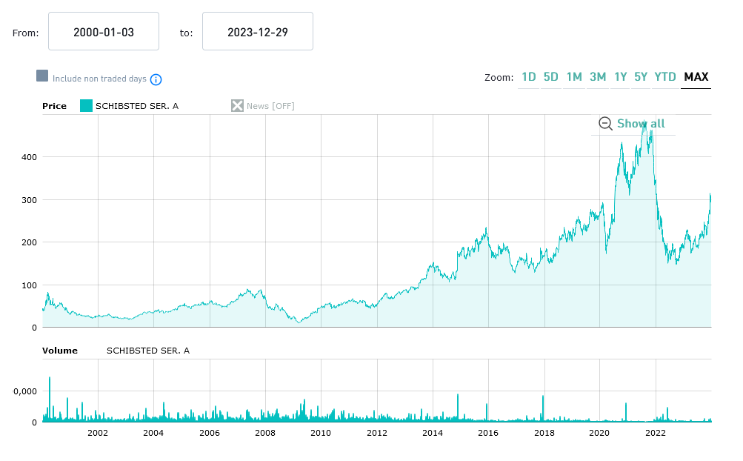Switch zoom to 1M
743x461 pixels.
(574, 77)
